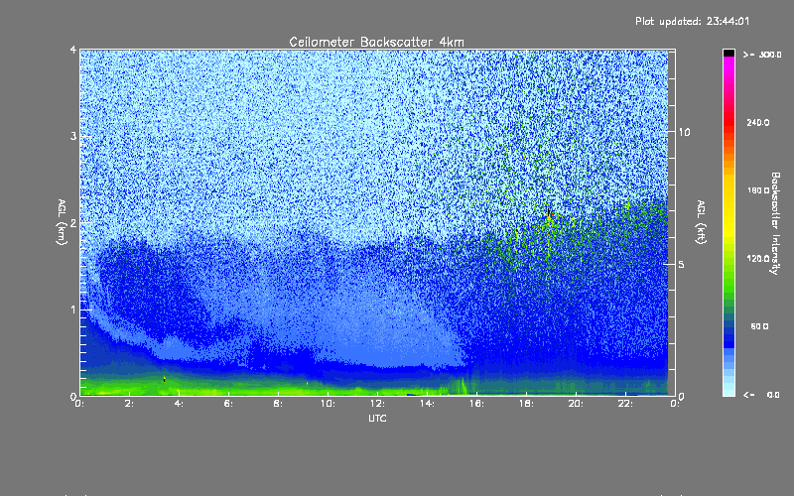Click the right "AGL (kft)" axis label
This screenshot has width=794, height=496.
[x=701, y=222]
